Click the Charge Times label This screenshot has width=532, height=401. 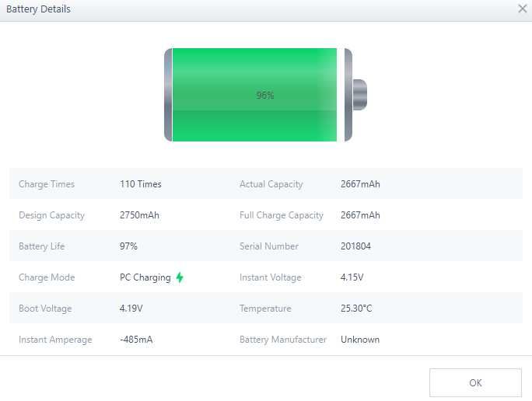[x=47, y=184]
